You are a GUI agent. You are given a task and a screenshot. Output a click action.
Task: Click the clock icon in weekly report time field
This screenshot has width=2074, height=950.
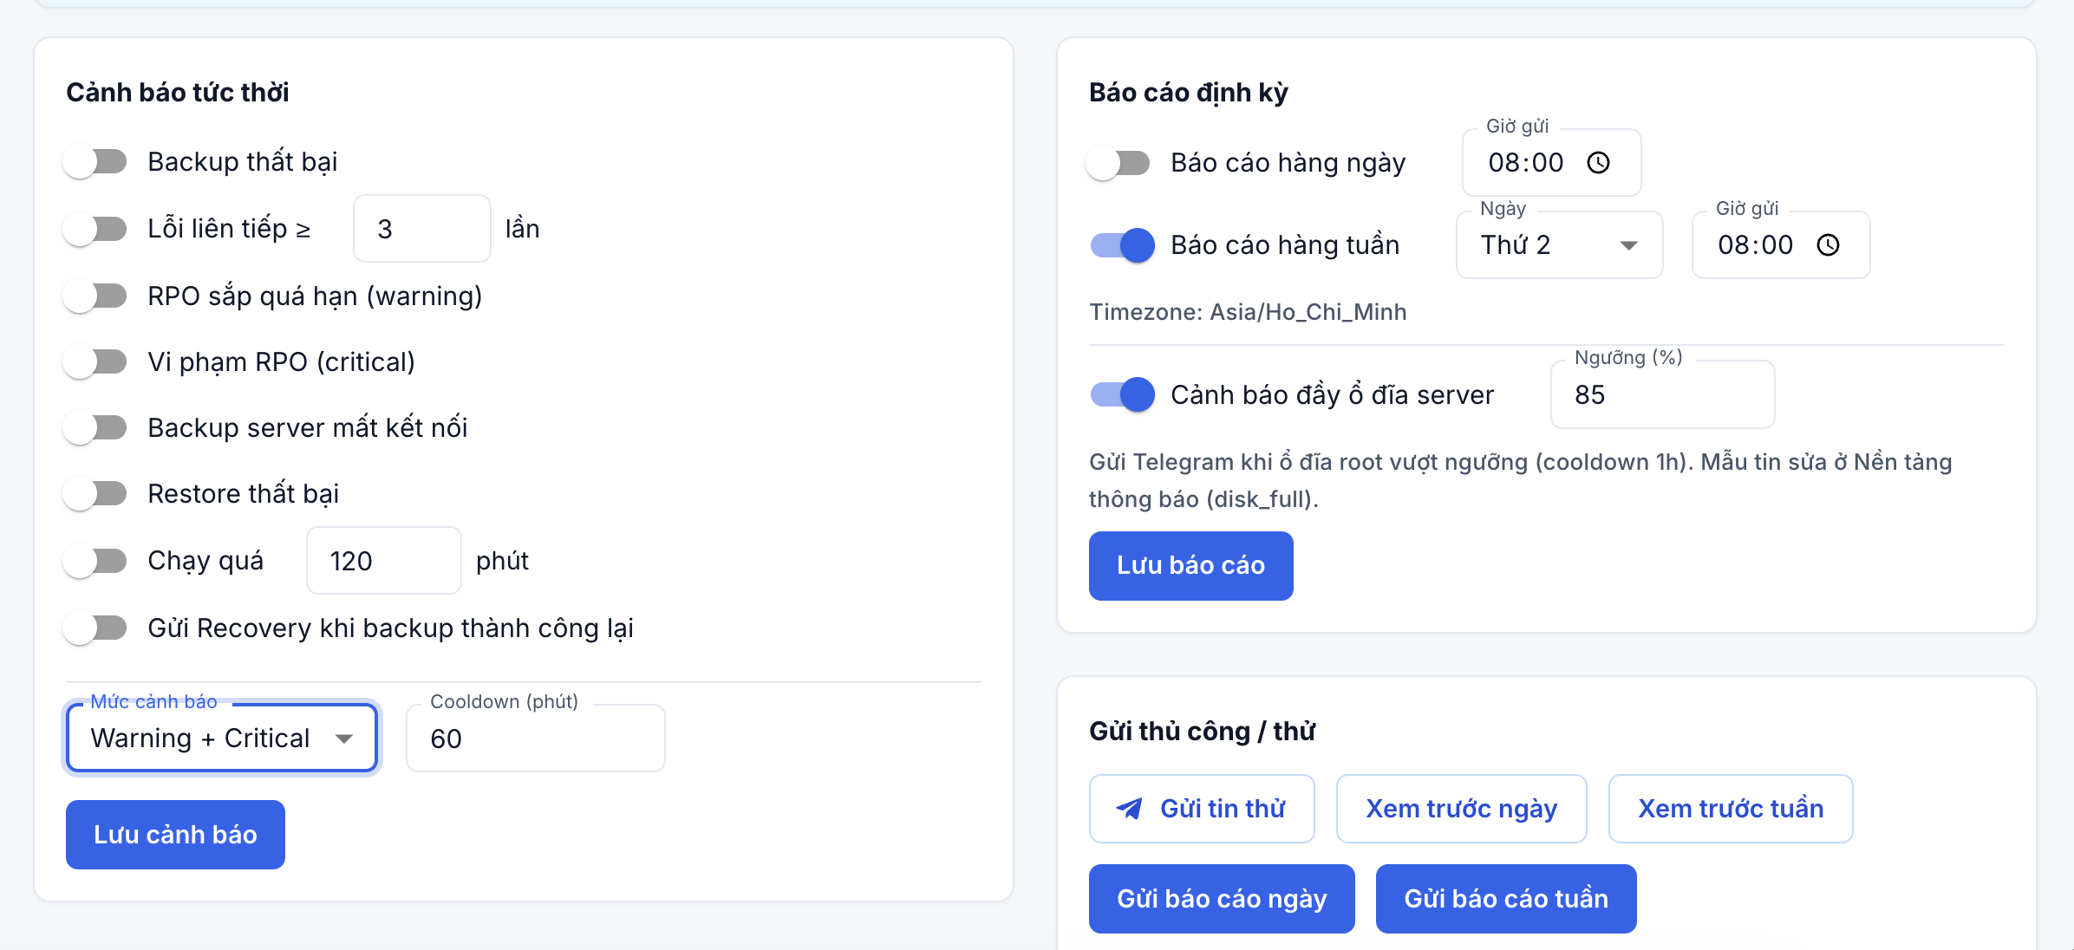point(1828,244)
